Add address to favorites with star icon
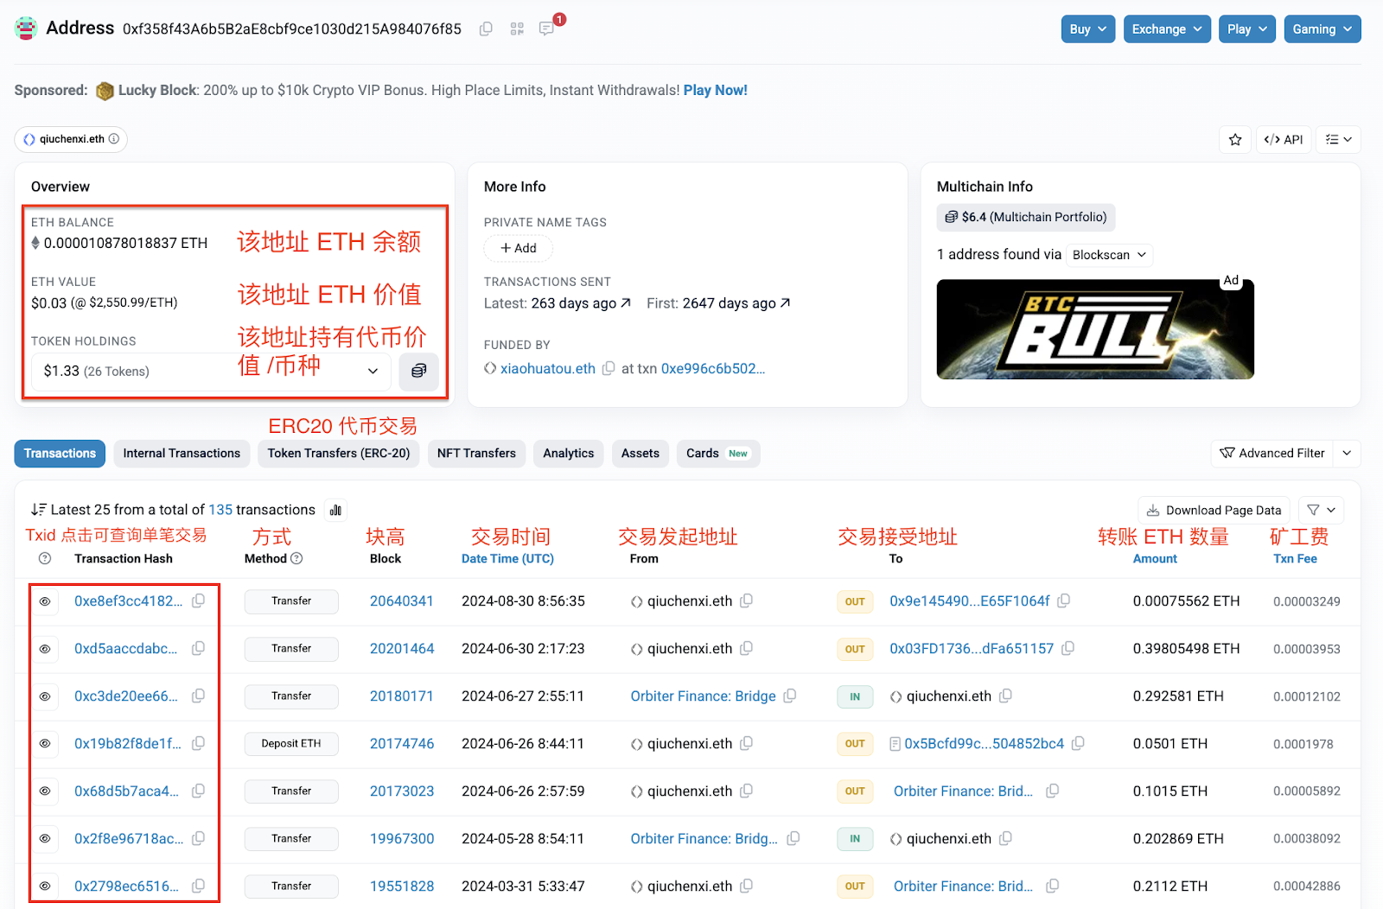1383x909 pixels. (x=1235, y=139)
